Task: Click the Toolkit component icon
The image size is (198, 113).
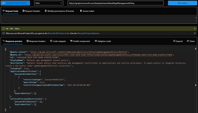Action: [x=71, y=41]
